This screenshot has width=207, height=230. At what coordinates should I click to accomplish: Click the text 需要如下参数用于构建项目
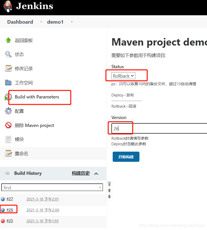[x=139, y=55]
